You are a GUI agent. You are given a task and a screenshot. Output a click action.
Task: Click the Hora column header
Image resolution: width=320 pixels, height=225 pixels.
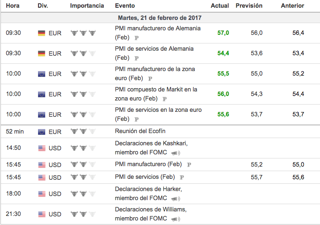[x=13, y=6]
